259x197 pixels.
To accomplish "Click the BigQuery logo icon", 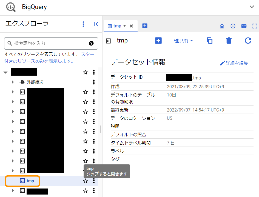I will pos(11,7).
